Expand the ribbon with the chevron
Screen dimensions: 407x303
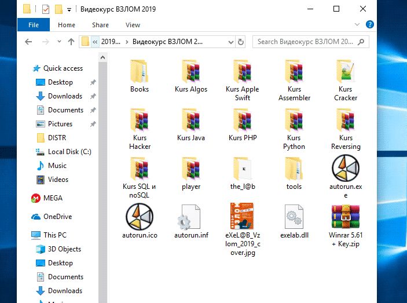pyautogui.click(x=357, y=24)
